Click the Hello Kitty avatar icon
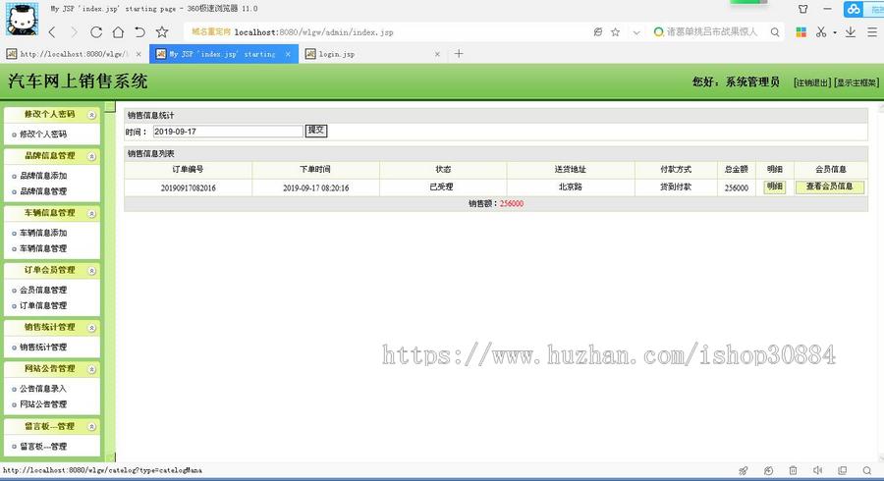This screenshot has height=481, width=884. [x=22, y=20]
